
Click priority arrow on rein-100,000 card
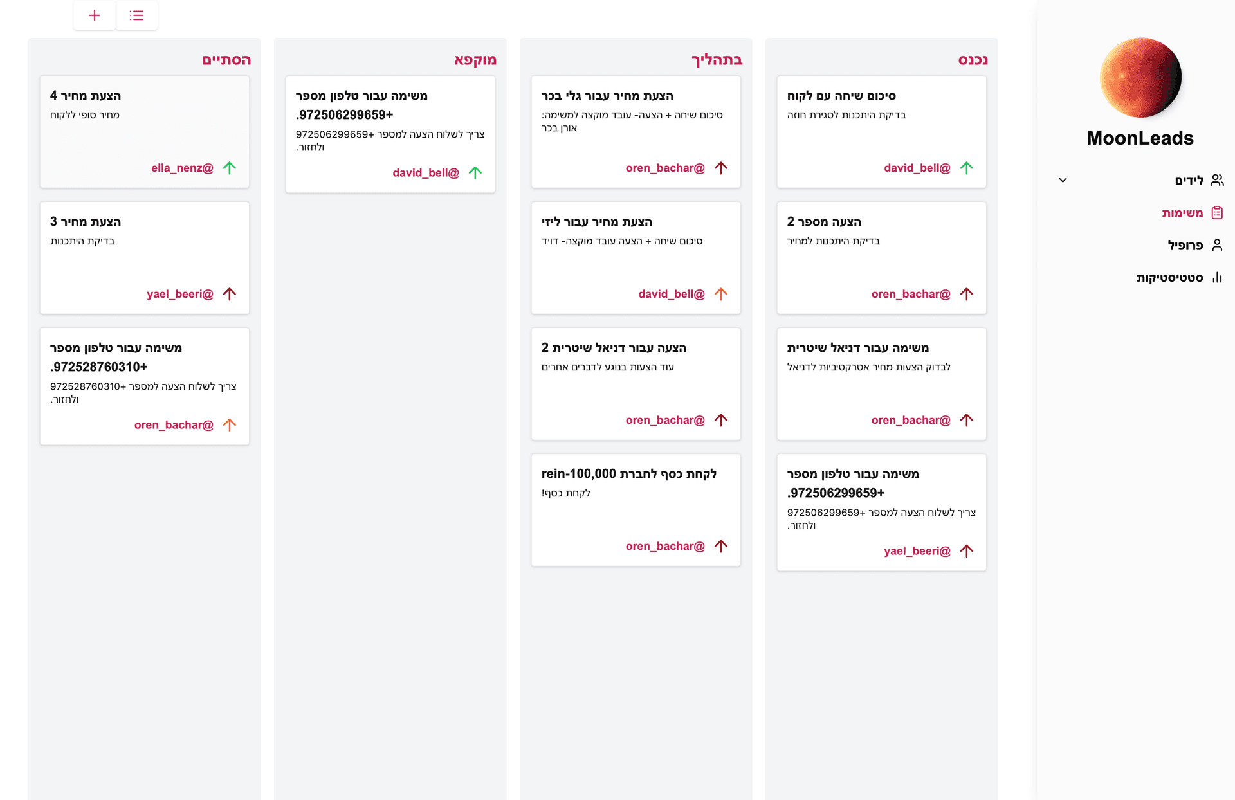pos(720,546)
